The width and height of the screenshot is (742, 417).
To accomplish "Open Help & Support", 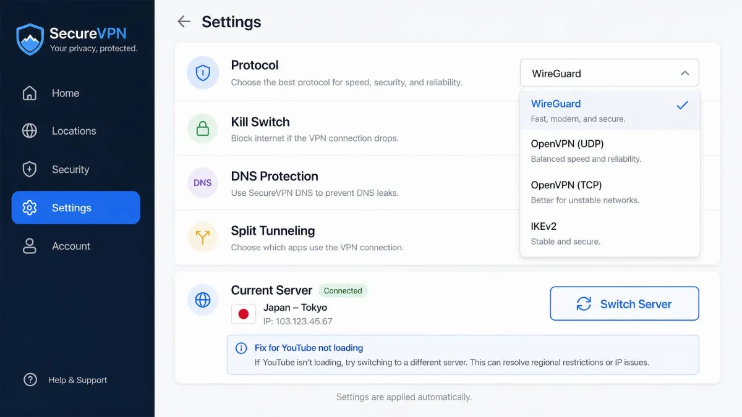I will [x=65, y=380].
